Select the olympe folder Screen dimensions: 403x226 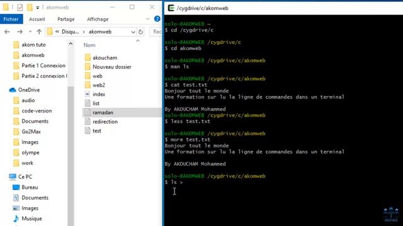30,153
